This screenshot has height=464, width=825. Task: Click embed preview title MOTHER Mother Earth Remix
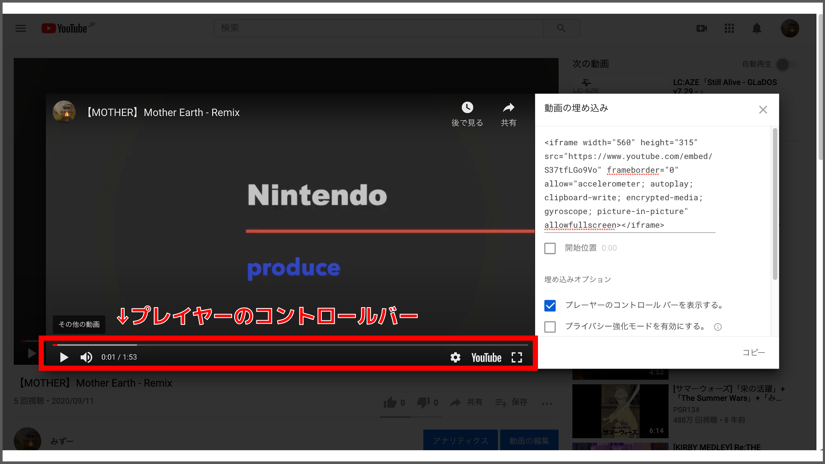162,113
